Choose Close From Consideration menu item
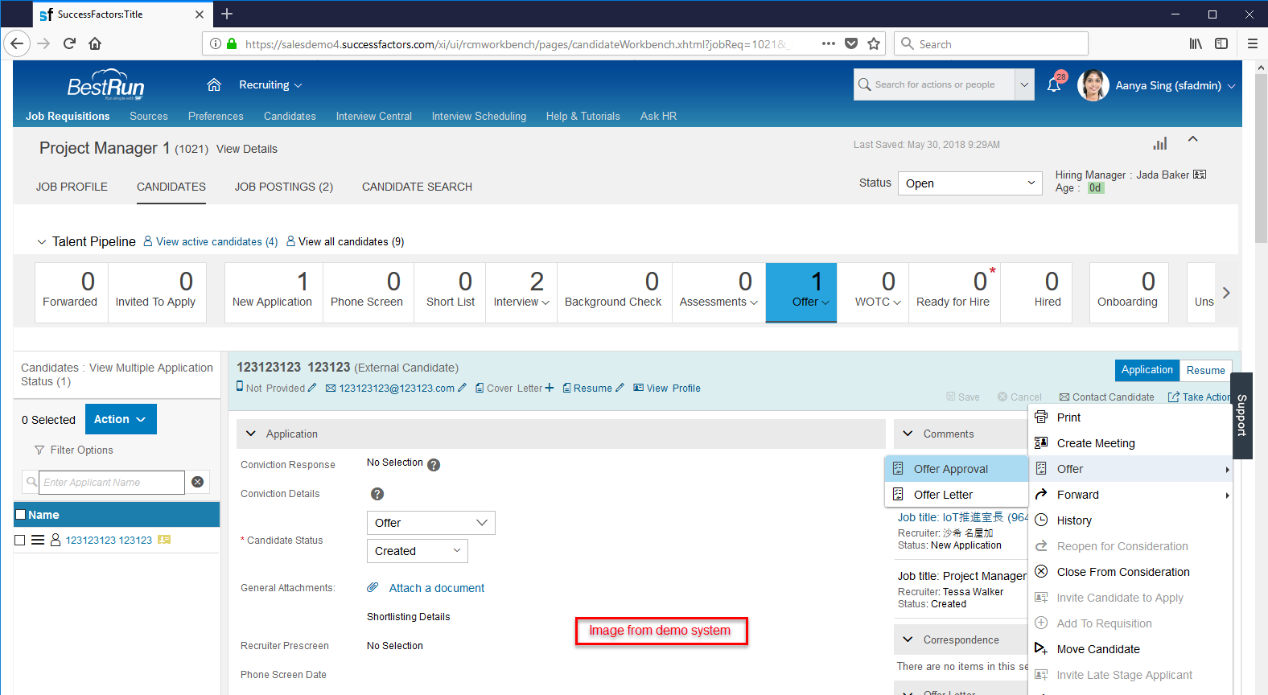The width and height of the screenshot is (1268, 695). [1130, 572]
